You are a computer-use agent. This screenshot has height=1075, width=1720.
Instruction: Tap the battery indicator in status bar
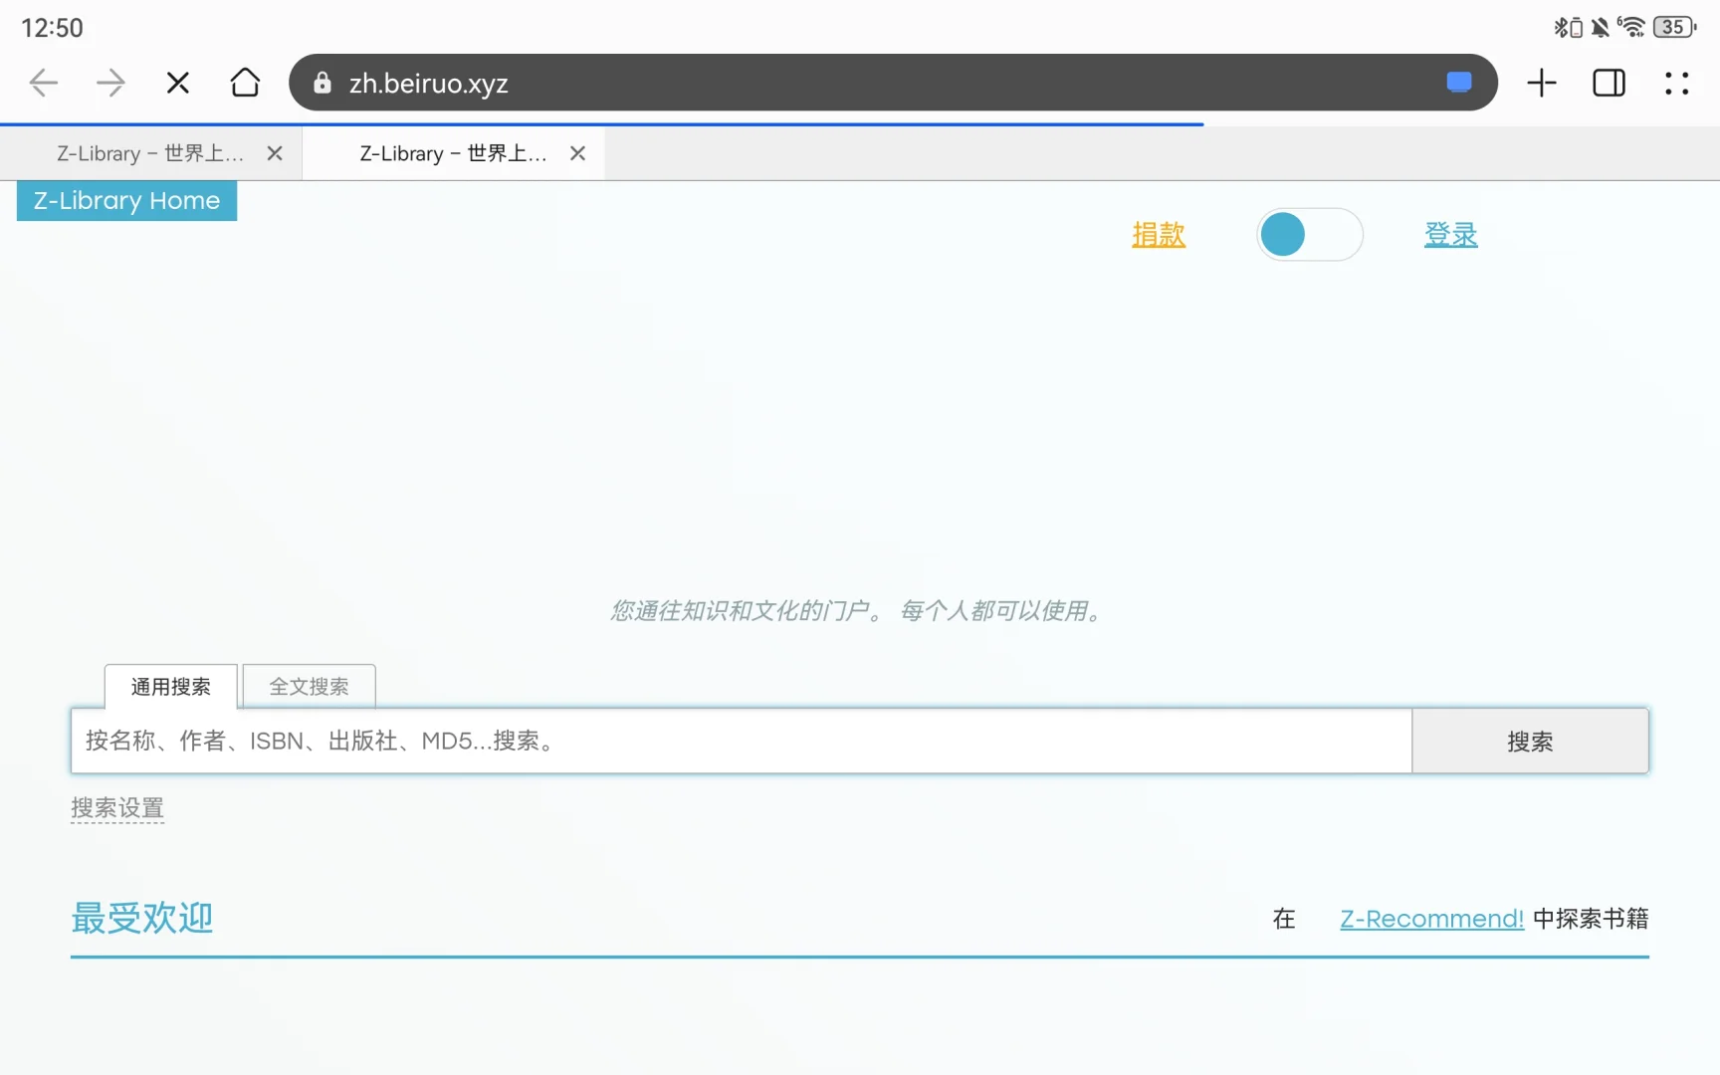coord(1674,27)
